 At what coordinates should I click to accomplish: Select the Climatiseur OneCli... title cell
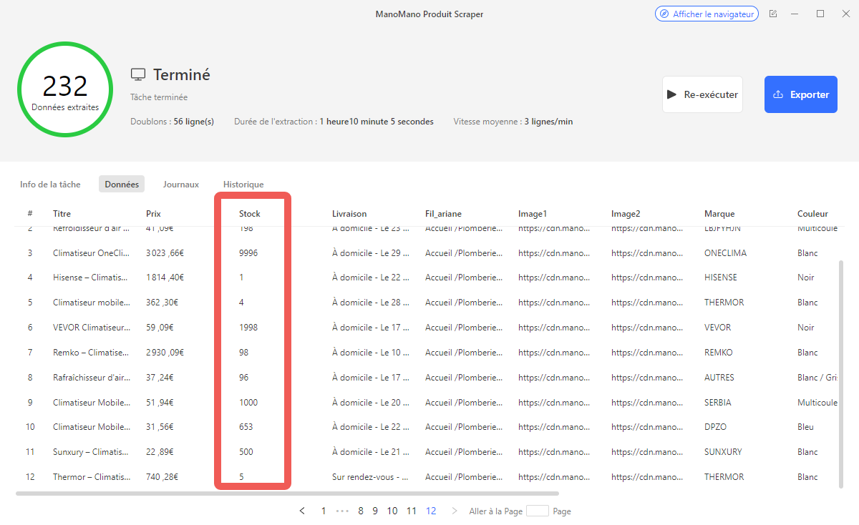pyautogui.click(x=92, y=253)
